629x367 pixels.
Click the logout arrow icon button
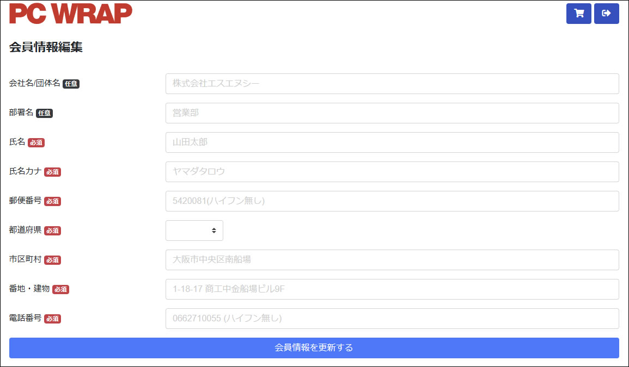[x=606, y=14]
